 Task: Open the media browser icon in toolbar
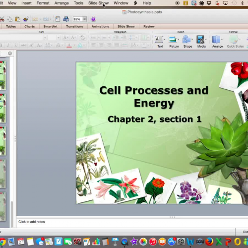[66, 19]
